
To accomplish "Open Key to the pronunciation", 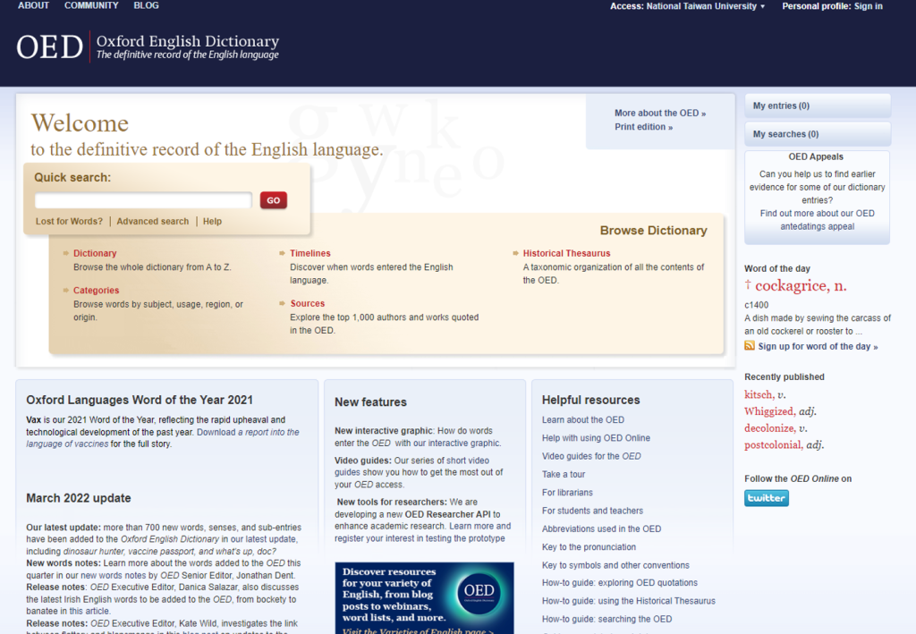I will [589, 546].
